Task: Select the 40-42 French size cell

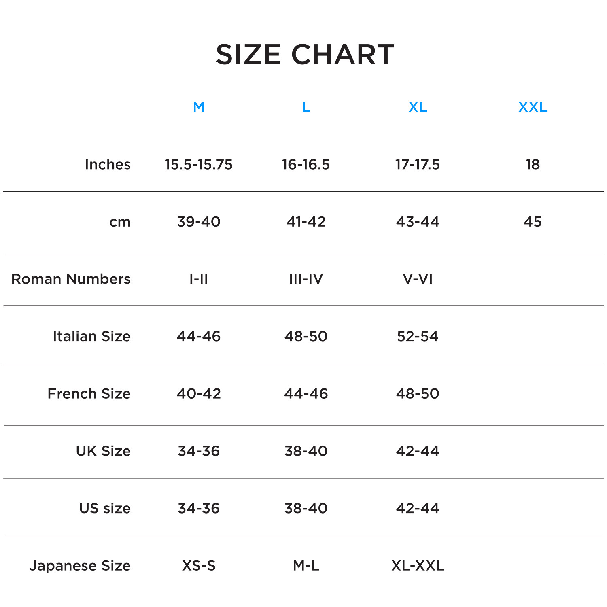Action: (199, 393)
